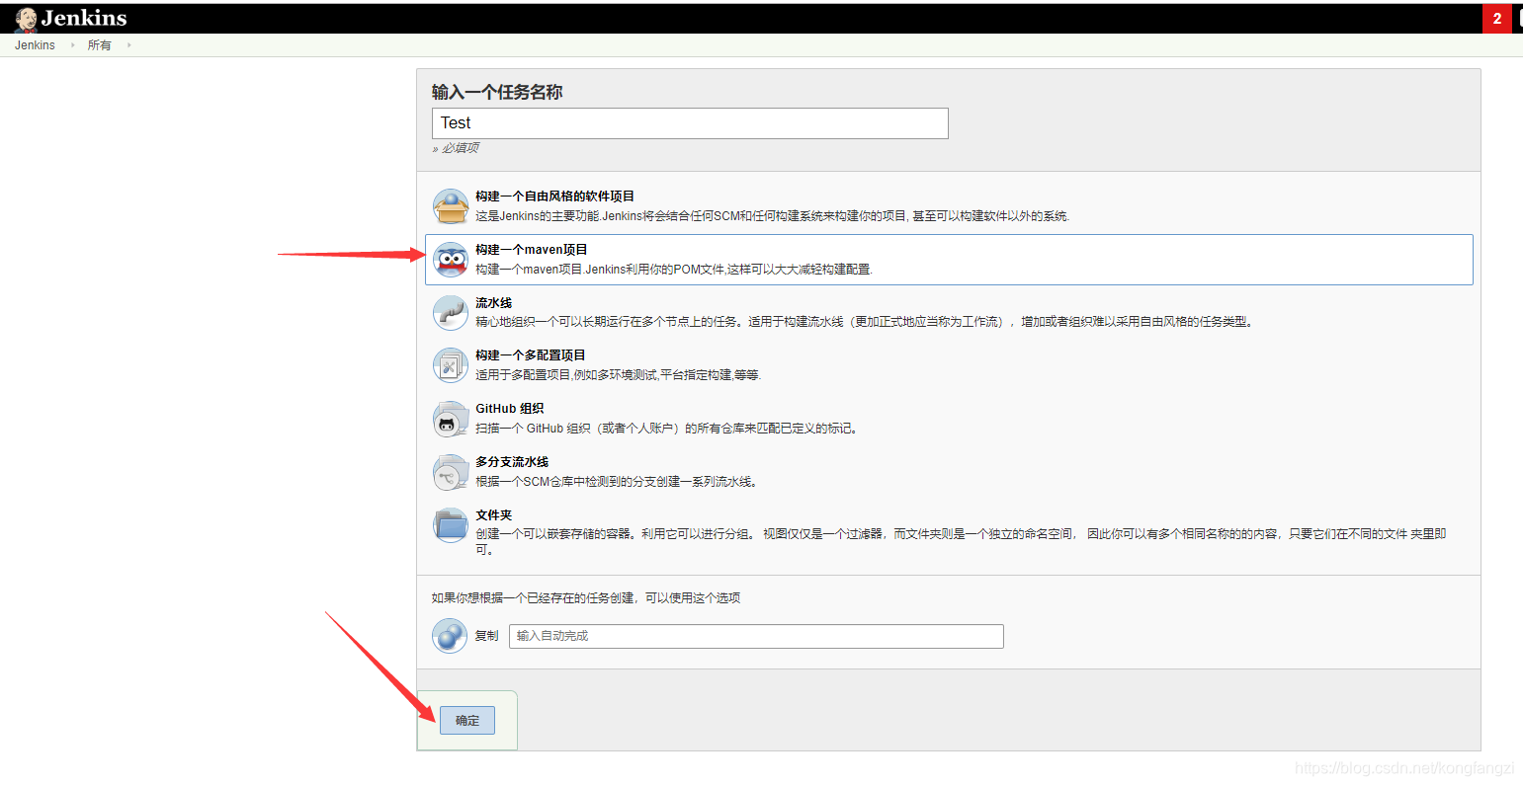Choose the 多分支流水线 item title
The width and height of the screenshot is (1523, 786).
[x=512, y=462]
